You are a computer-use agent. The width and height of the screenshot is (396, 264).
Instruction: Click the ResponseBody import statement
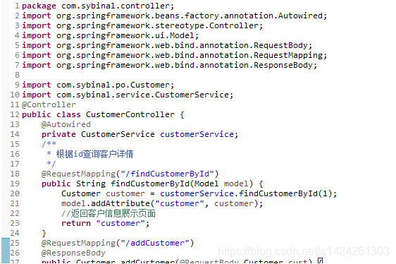tap(169, 65)
